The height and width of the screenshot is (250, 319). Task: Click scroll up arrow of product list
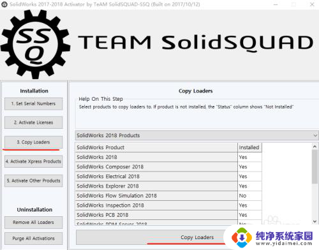[315, 147]
